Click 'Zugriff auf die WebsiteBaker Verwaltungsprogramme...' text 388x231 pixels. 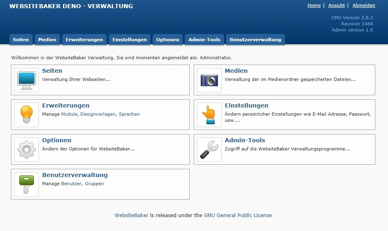coord(287,149)
